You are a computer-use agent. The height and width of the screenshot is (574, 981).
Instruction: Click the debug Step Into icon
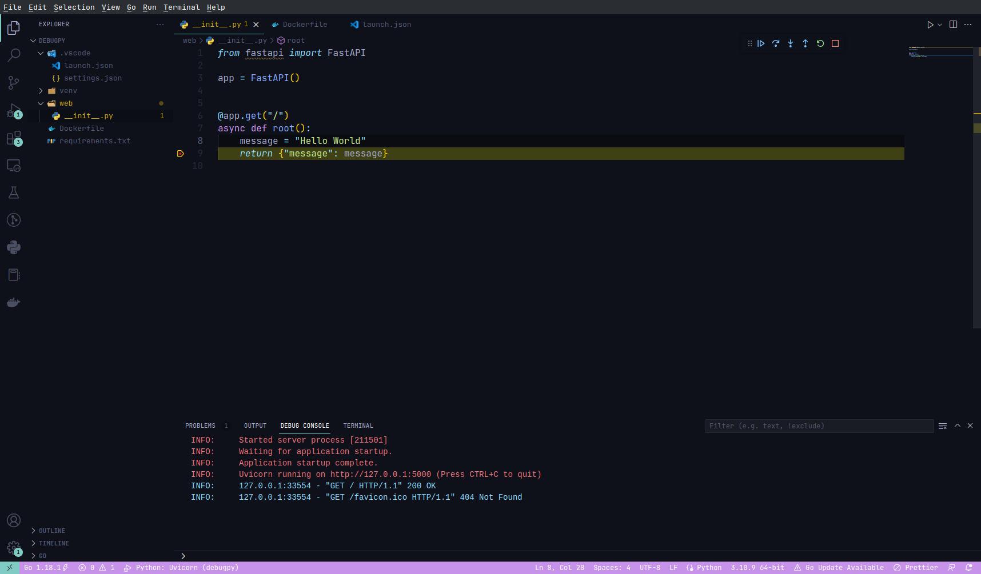(x=791, y=43)
